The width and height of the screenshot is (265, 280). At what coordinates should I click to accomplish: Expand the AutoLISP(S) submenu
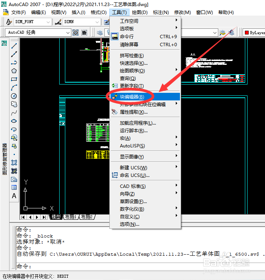point(145,146)
